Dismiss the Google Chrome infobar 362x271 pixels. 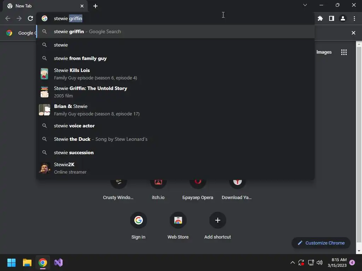pyautogui.click(x=353, y=33)
